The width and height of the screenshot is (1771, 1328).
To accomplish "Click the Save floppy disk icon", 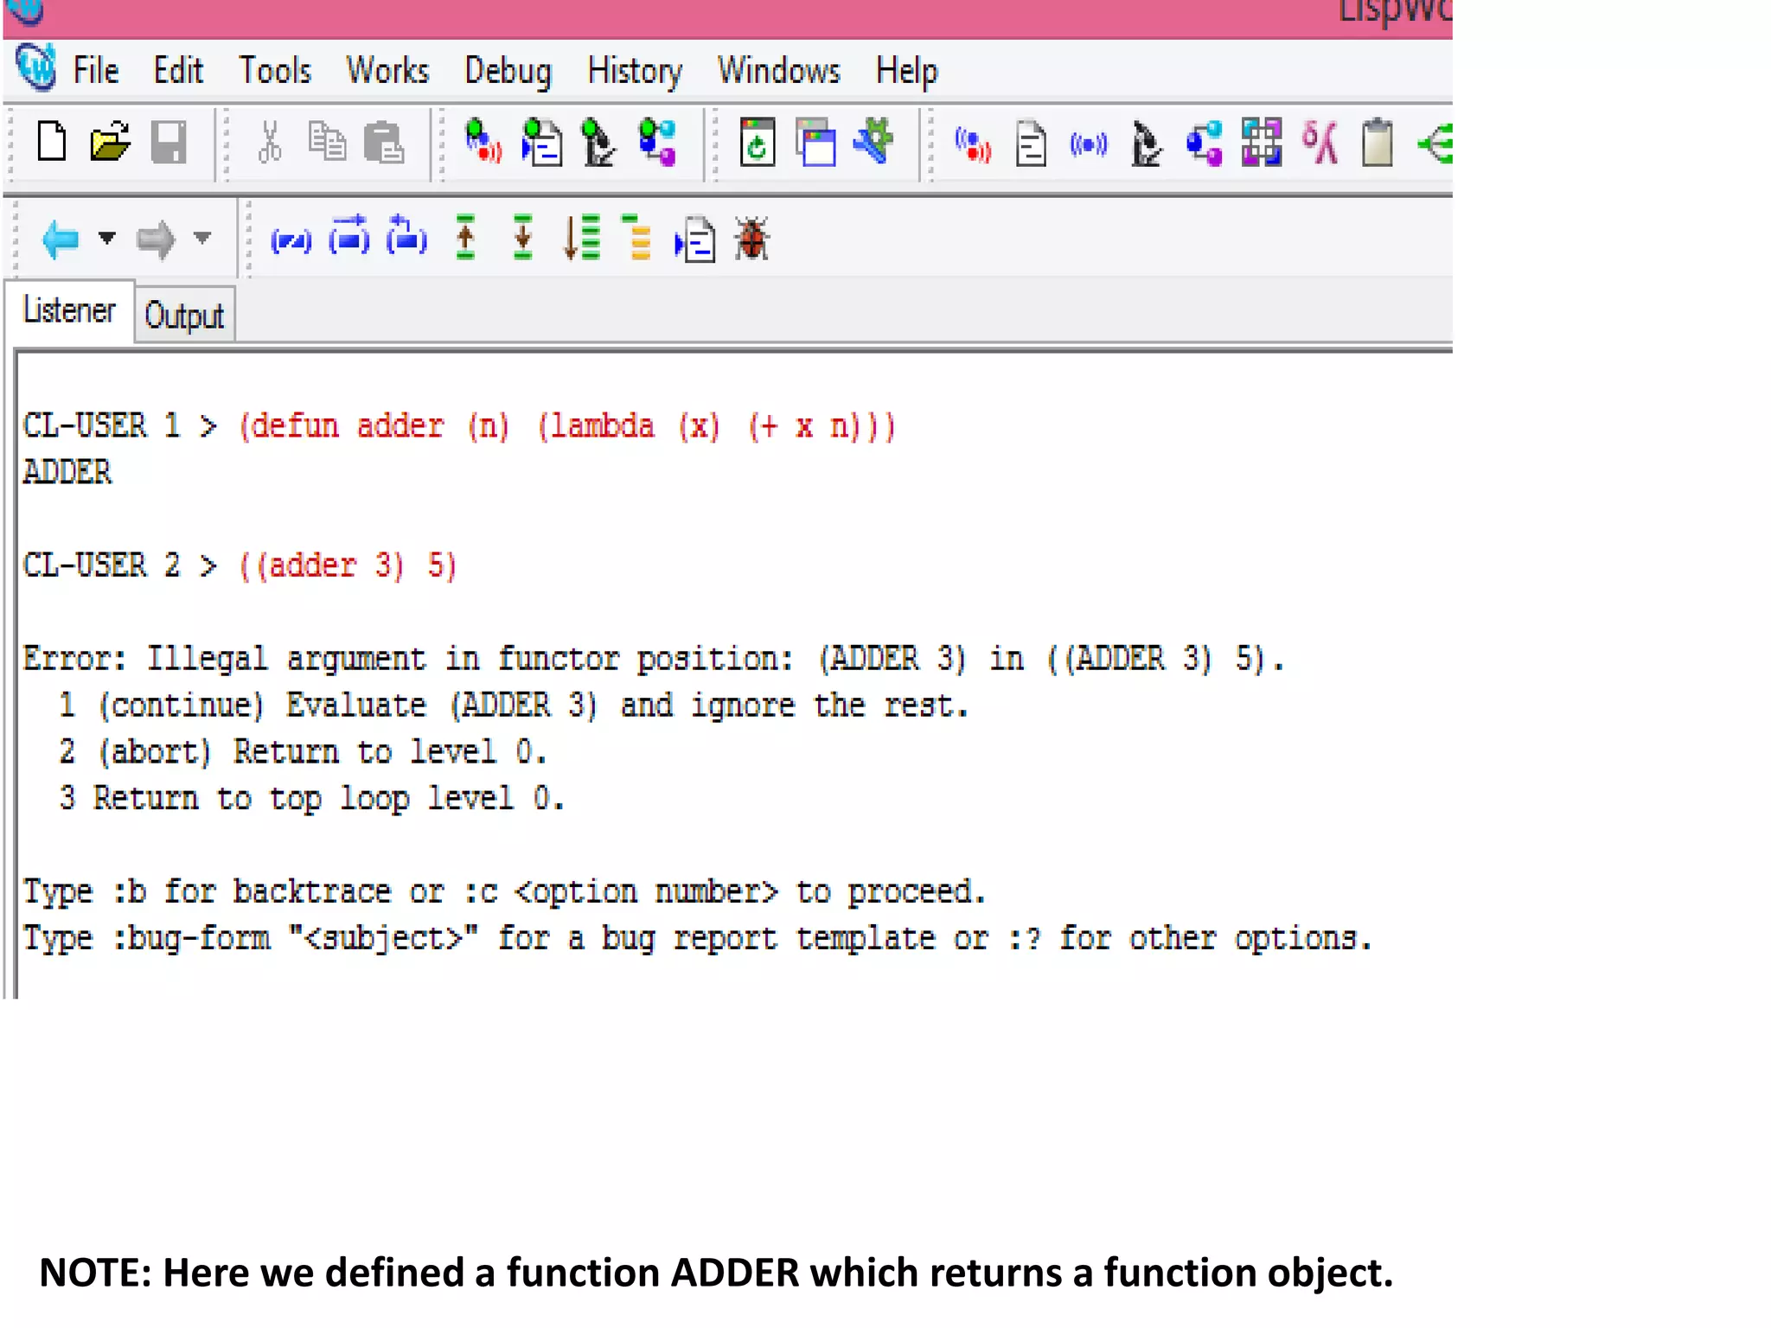I will point(169,142).
